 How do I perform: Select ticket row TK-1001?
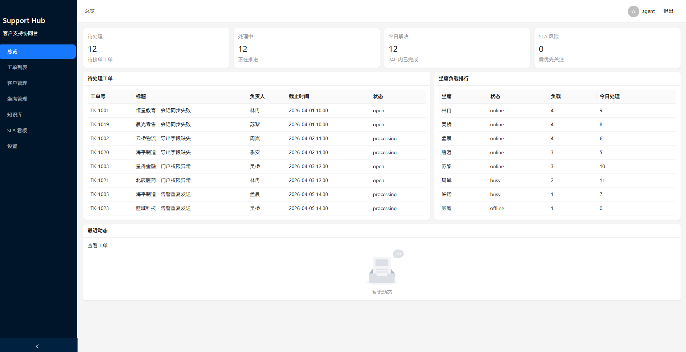point(99,110)
